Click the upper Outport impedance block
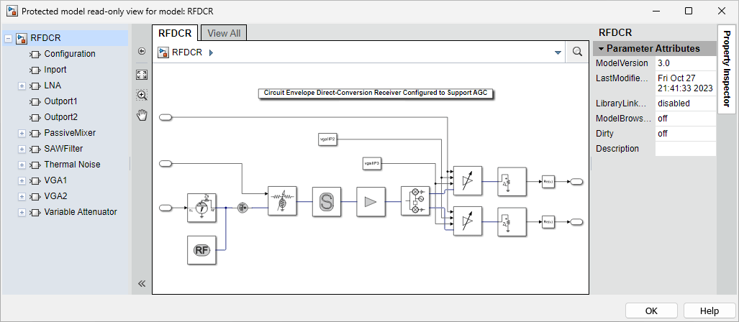This screenshot has height=322, width=739. (512, 181)
